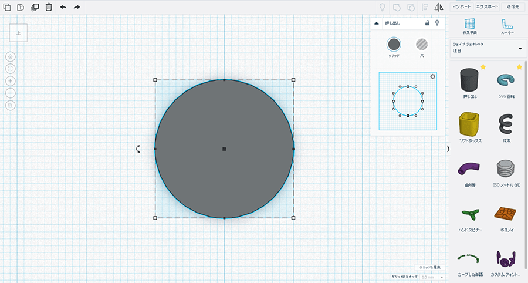
Task: Click the Ungroup shapes icon
Action: [x=411, y=7]
